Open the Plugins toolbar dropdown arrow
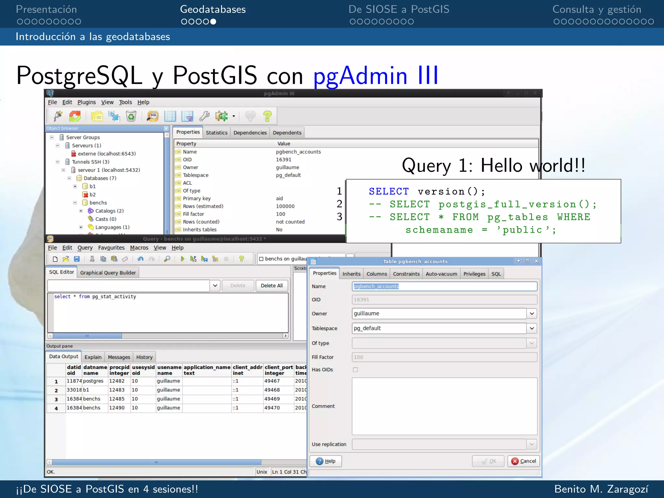 tap(233, 116)
